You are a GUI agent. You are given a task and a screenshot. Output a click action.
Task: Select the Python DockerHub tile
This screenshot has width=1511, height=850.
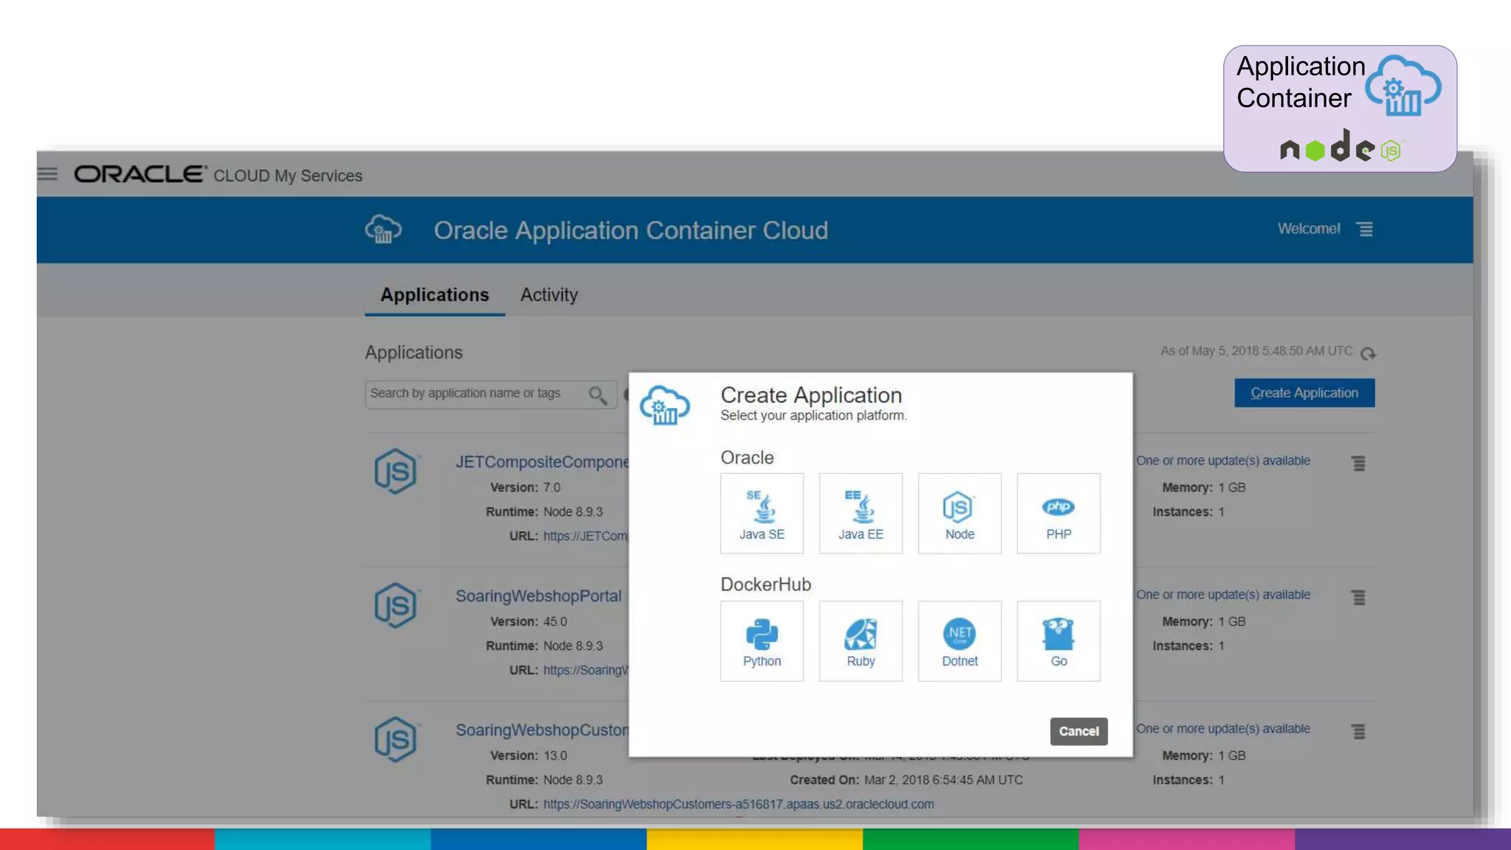tap(762, 641)
